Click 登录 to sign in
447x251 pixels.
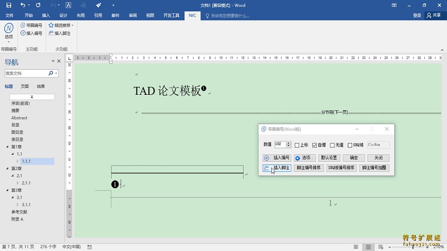coord(417,15)
